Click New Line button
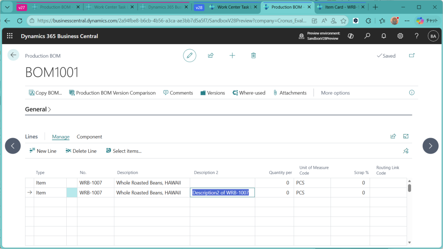 pos(43,151)
